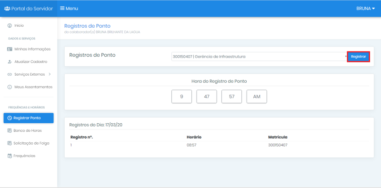The width and height of the screenshot is (381, 188).
Task: Click the Matrícula value 300150407 in table
Action: coord(278,145)
